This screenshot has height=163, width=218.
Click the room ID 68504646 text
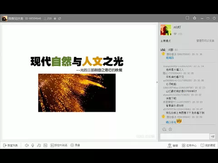tap(33, 19)
